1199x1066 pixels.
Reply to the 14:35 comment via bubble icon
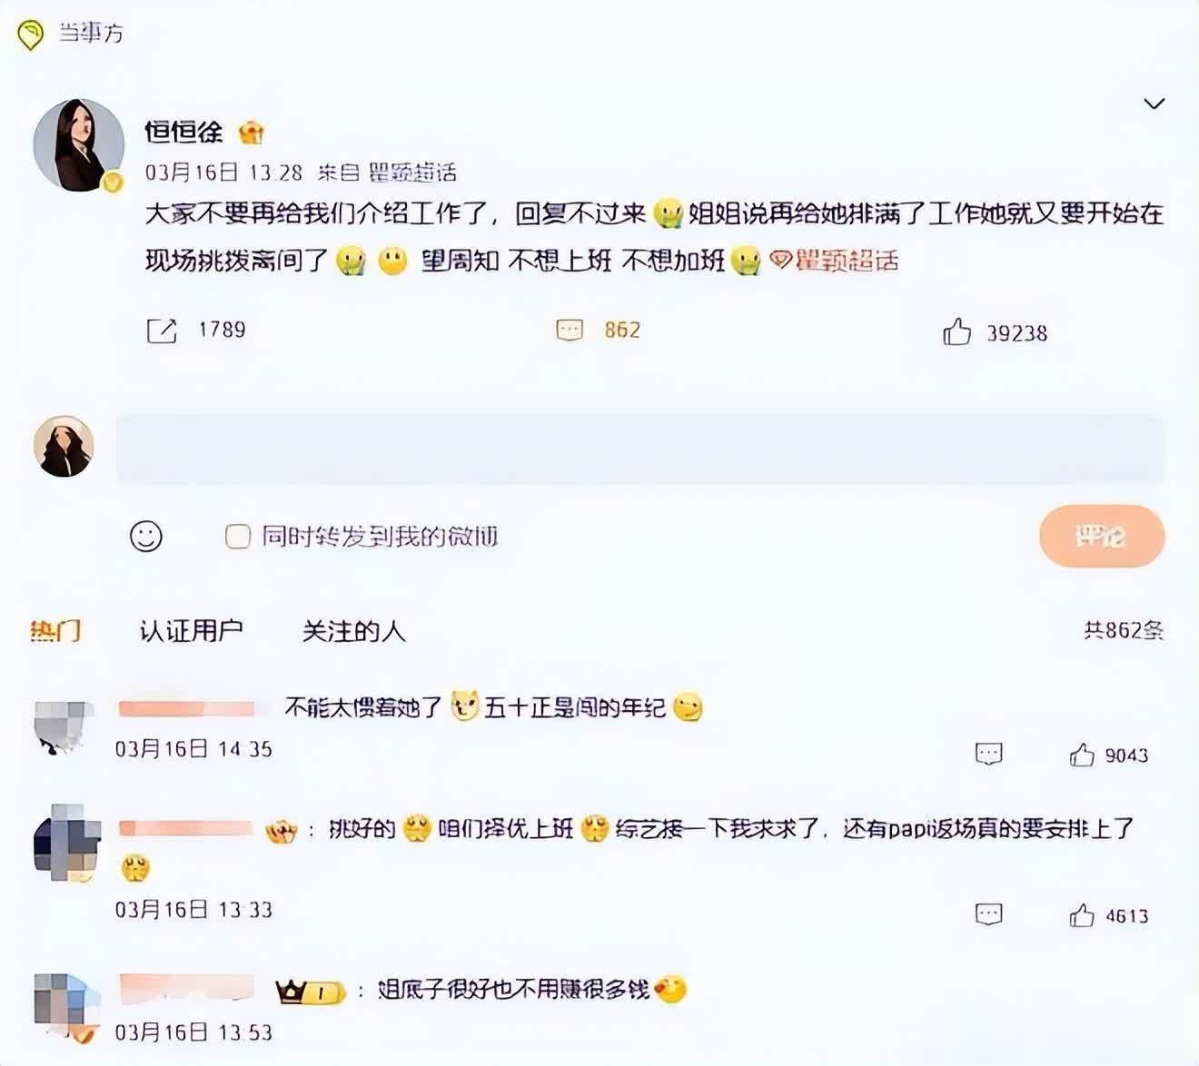pos(988,754)
